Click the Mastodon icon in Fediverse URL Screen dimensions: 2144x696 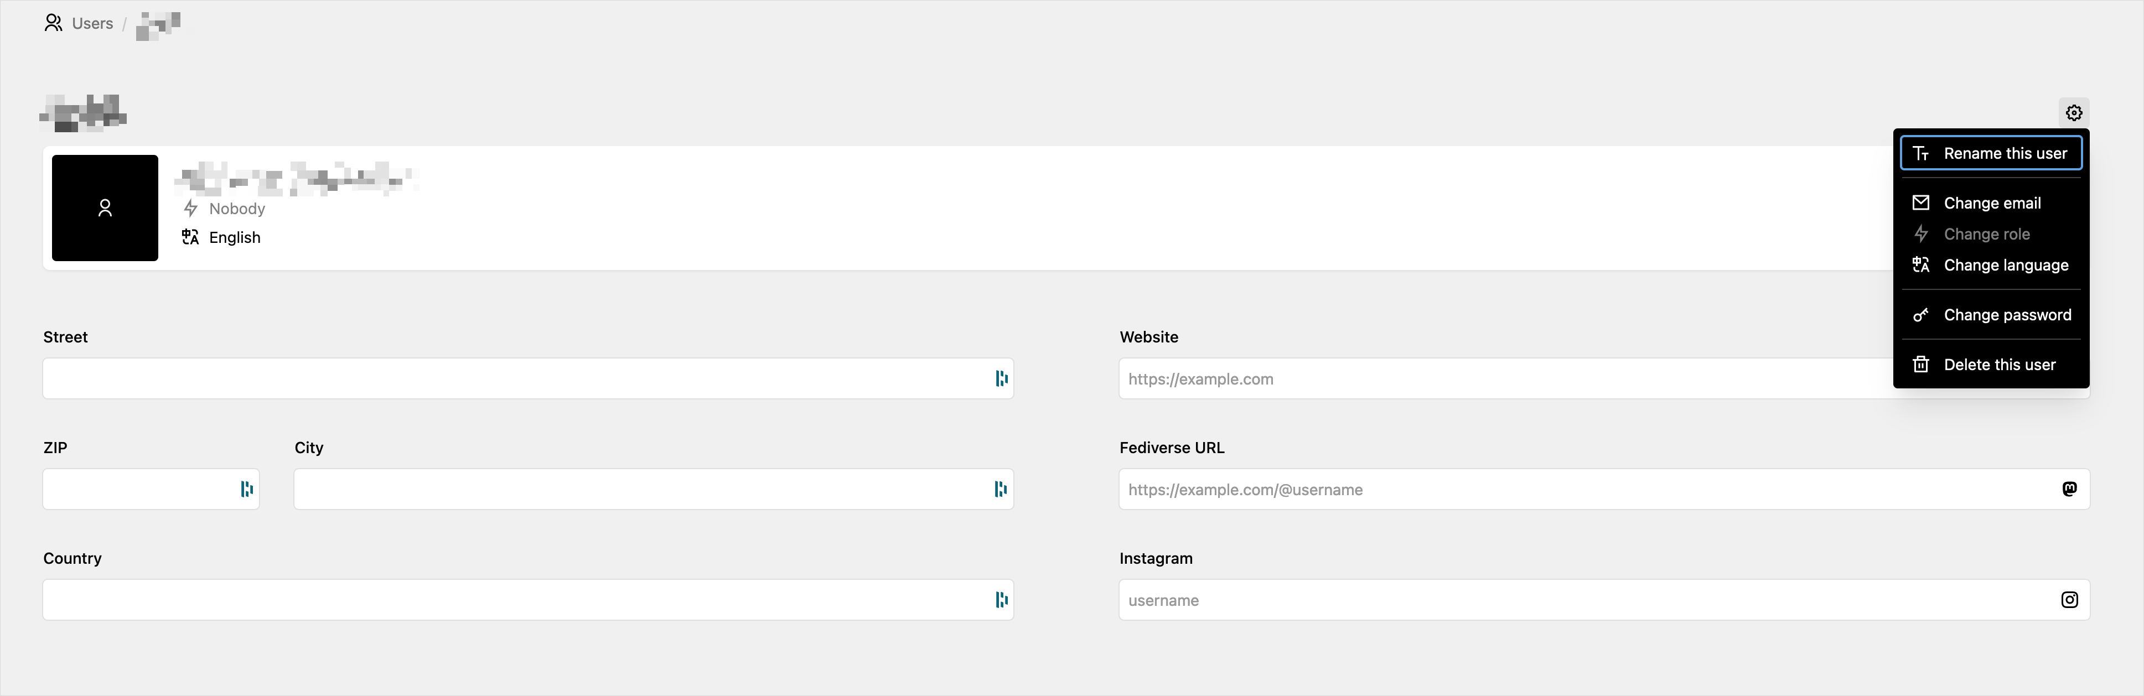(x=2069, y=489)
